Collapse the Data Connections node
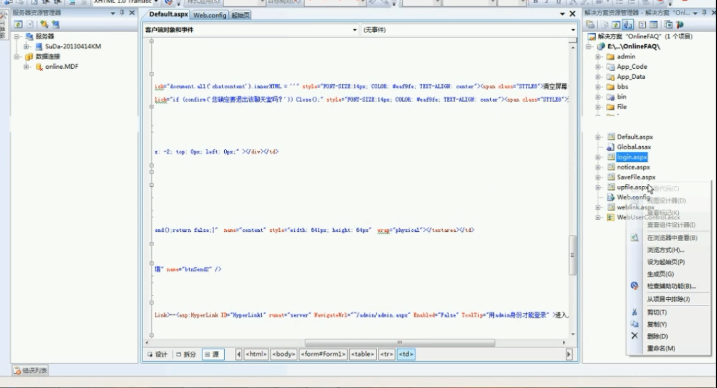717x388 pixels. click(17, 57)
